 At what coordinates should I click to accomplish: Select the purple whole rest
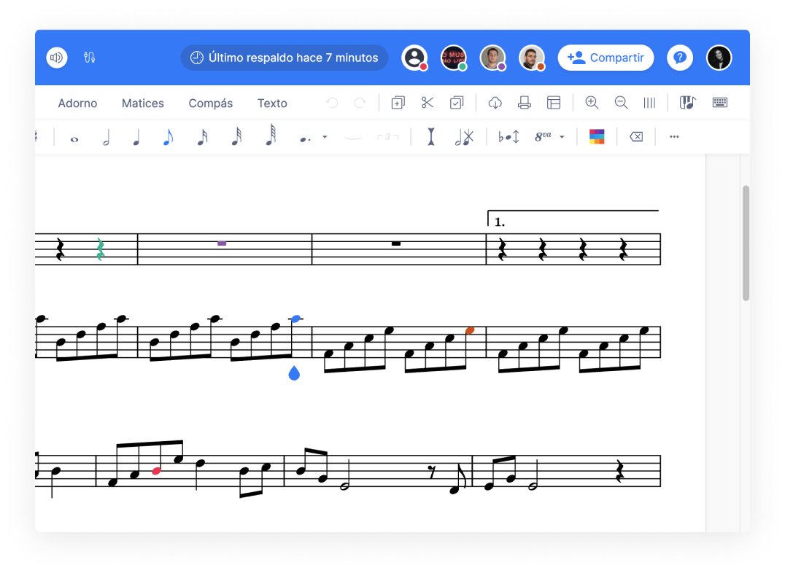click(x=222, y=243)
